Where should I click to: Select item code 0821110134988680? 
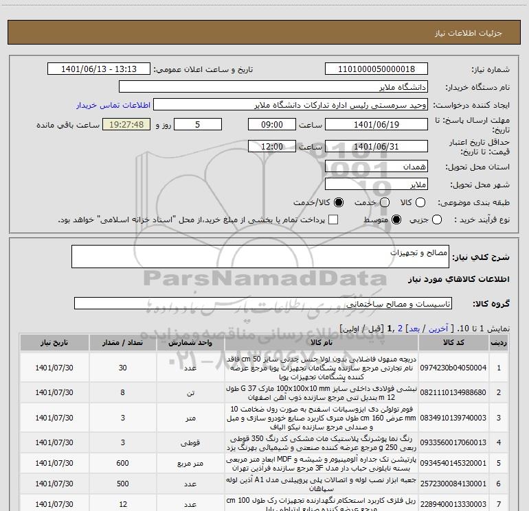pos(453,392)
